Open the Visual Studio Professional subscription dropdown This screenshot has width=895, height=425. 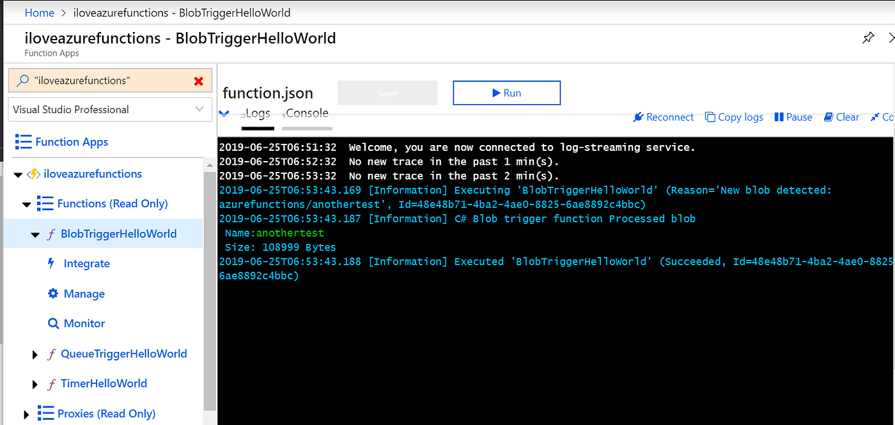[110, 109]
